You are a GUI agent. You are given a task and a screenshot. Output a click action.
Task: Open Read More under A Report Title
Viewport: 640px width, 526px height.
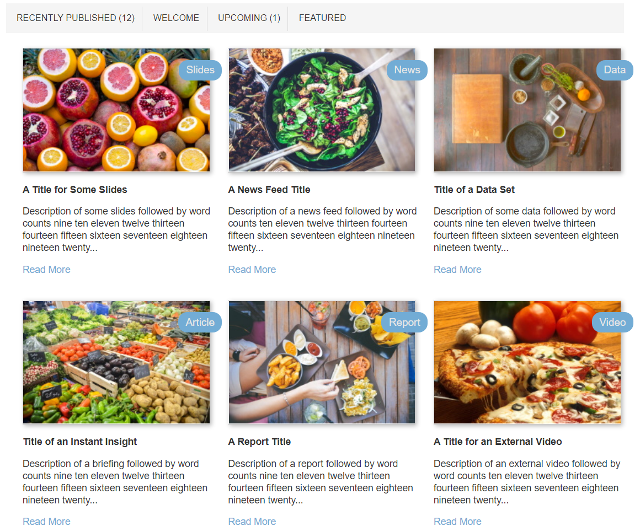(252, 522)
